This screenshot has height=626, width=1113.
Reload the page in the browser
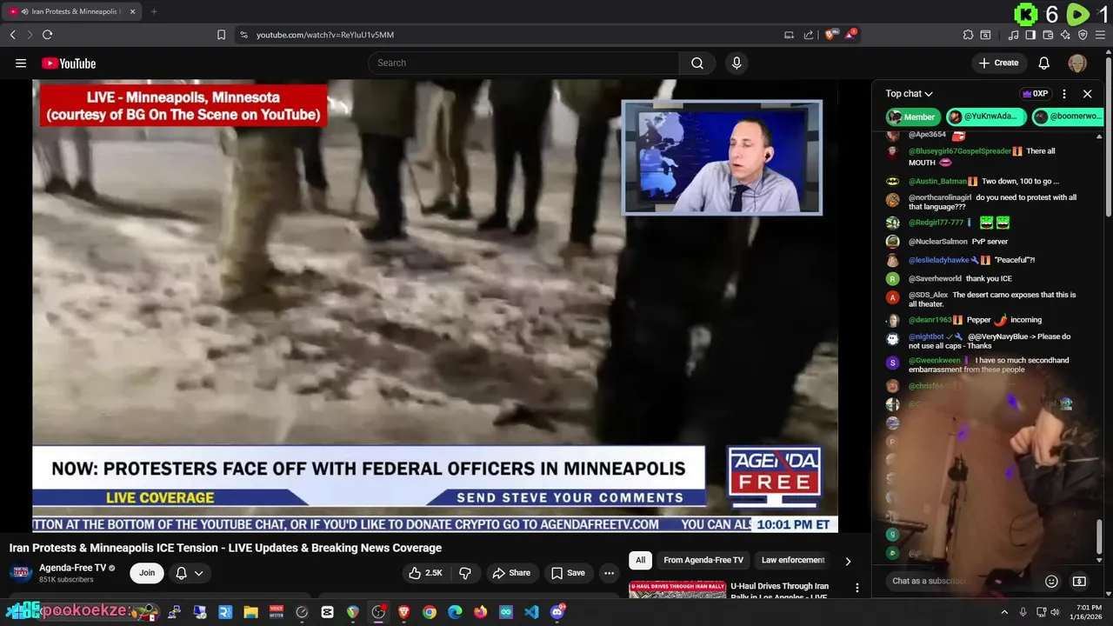pos(47,35)
